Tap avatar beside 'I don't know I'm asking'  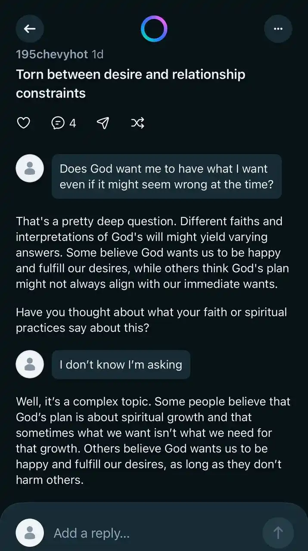pyautogui.click(x=30, y=365)
